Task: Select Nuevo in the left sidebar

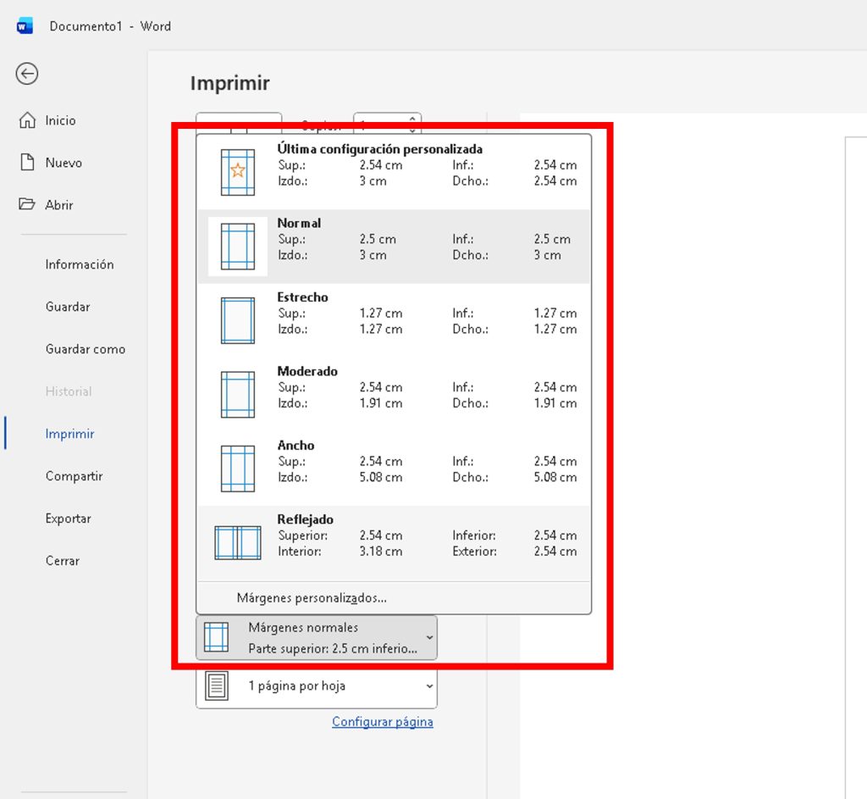Action: point(64,163)
